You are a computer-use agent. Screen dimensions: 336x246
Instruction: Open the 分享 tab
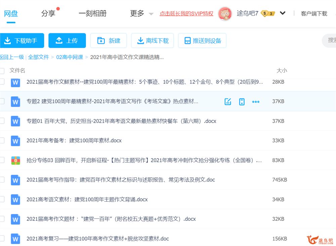[x=48, y=13]
